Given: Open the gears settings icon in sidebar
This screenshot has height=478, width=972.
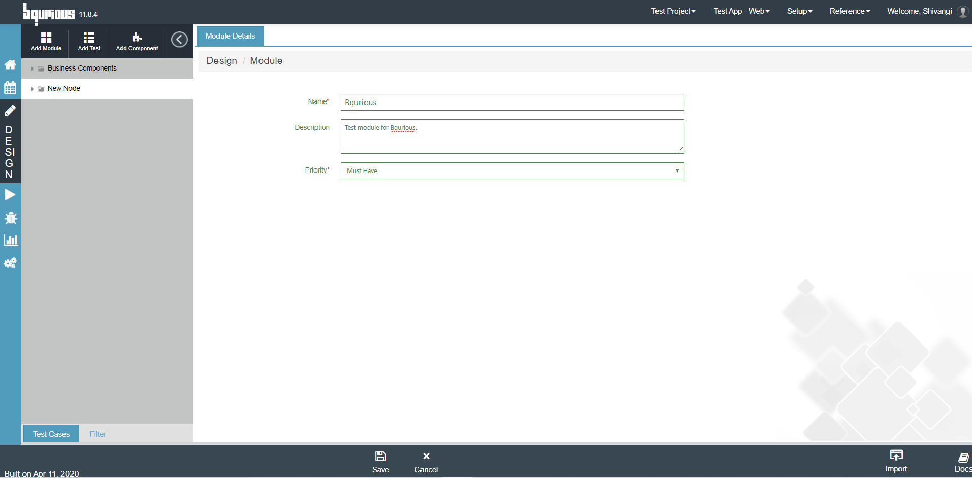Looking at the screenshot, I should pos(10,263).
